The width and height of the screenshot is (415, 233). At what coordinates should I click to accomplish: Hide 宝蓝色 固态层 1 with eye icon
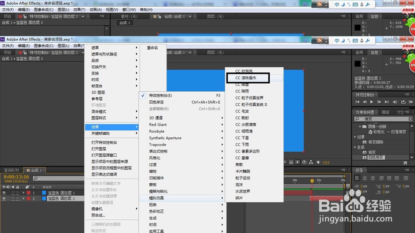point(4,193)
